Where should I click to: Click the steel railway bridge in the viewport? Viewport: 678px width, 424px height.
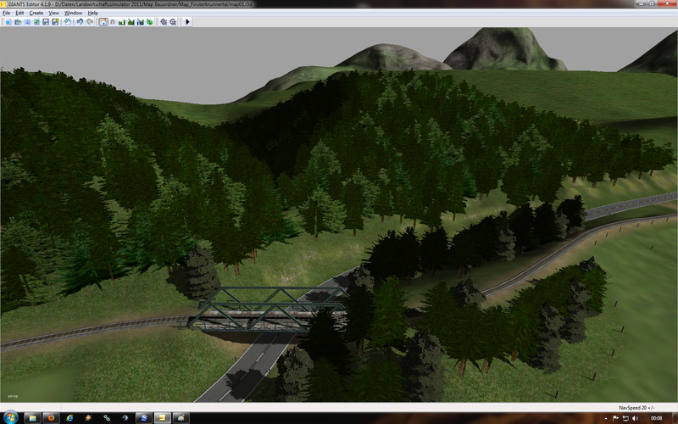(268, 310)
